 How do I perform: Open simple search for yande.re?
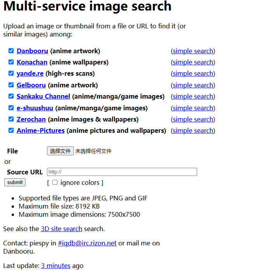[x=193, y=73]
